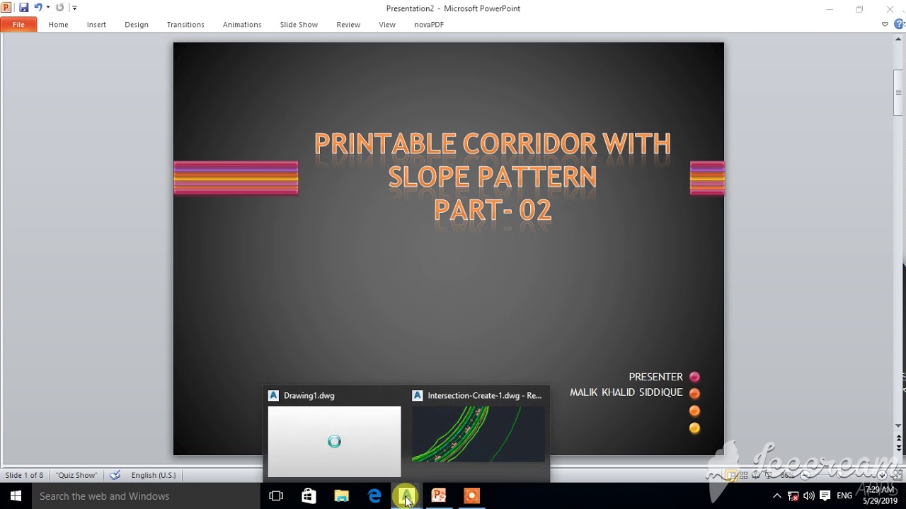
Task: Open PowerPoint Help question mark icon
Action: click(x=899, y=25)
